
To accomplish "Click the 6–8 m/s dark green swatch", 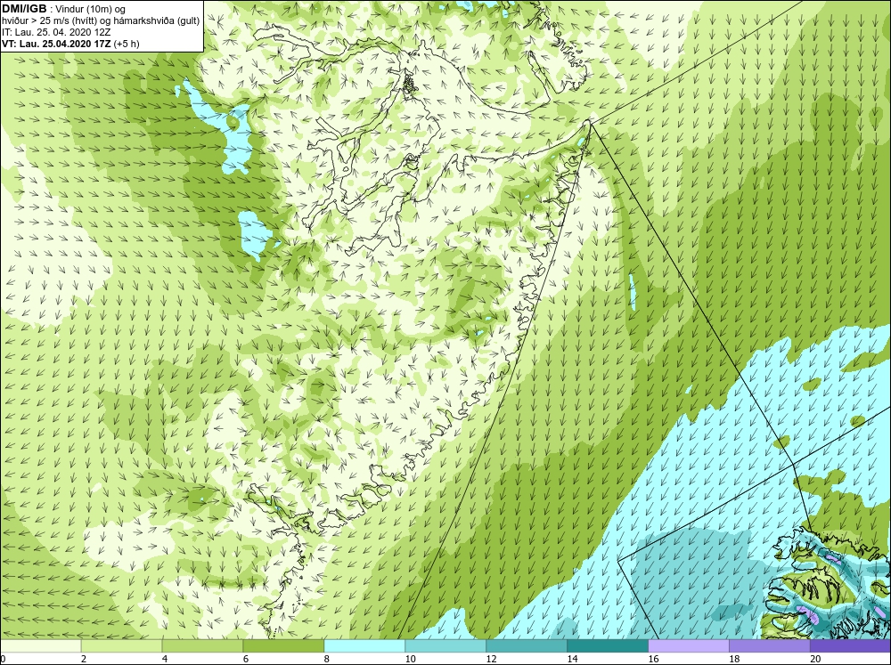I will point(283,646).
